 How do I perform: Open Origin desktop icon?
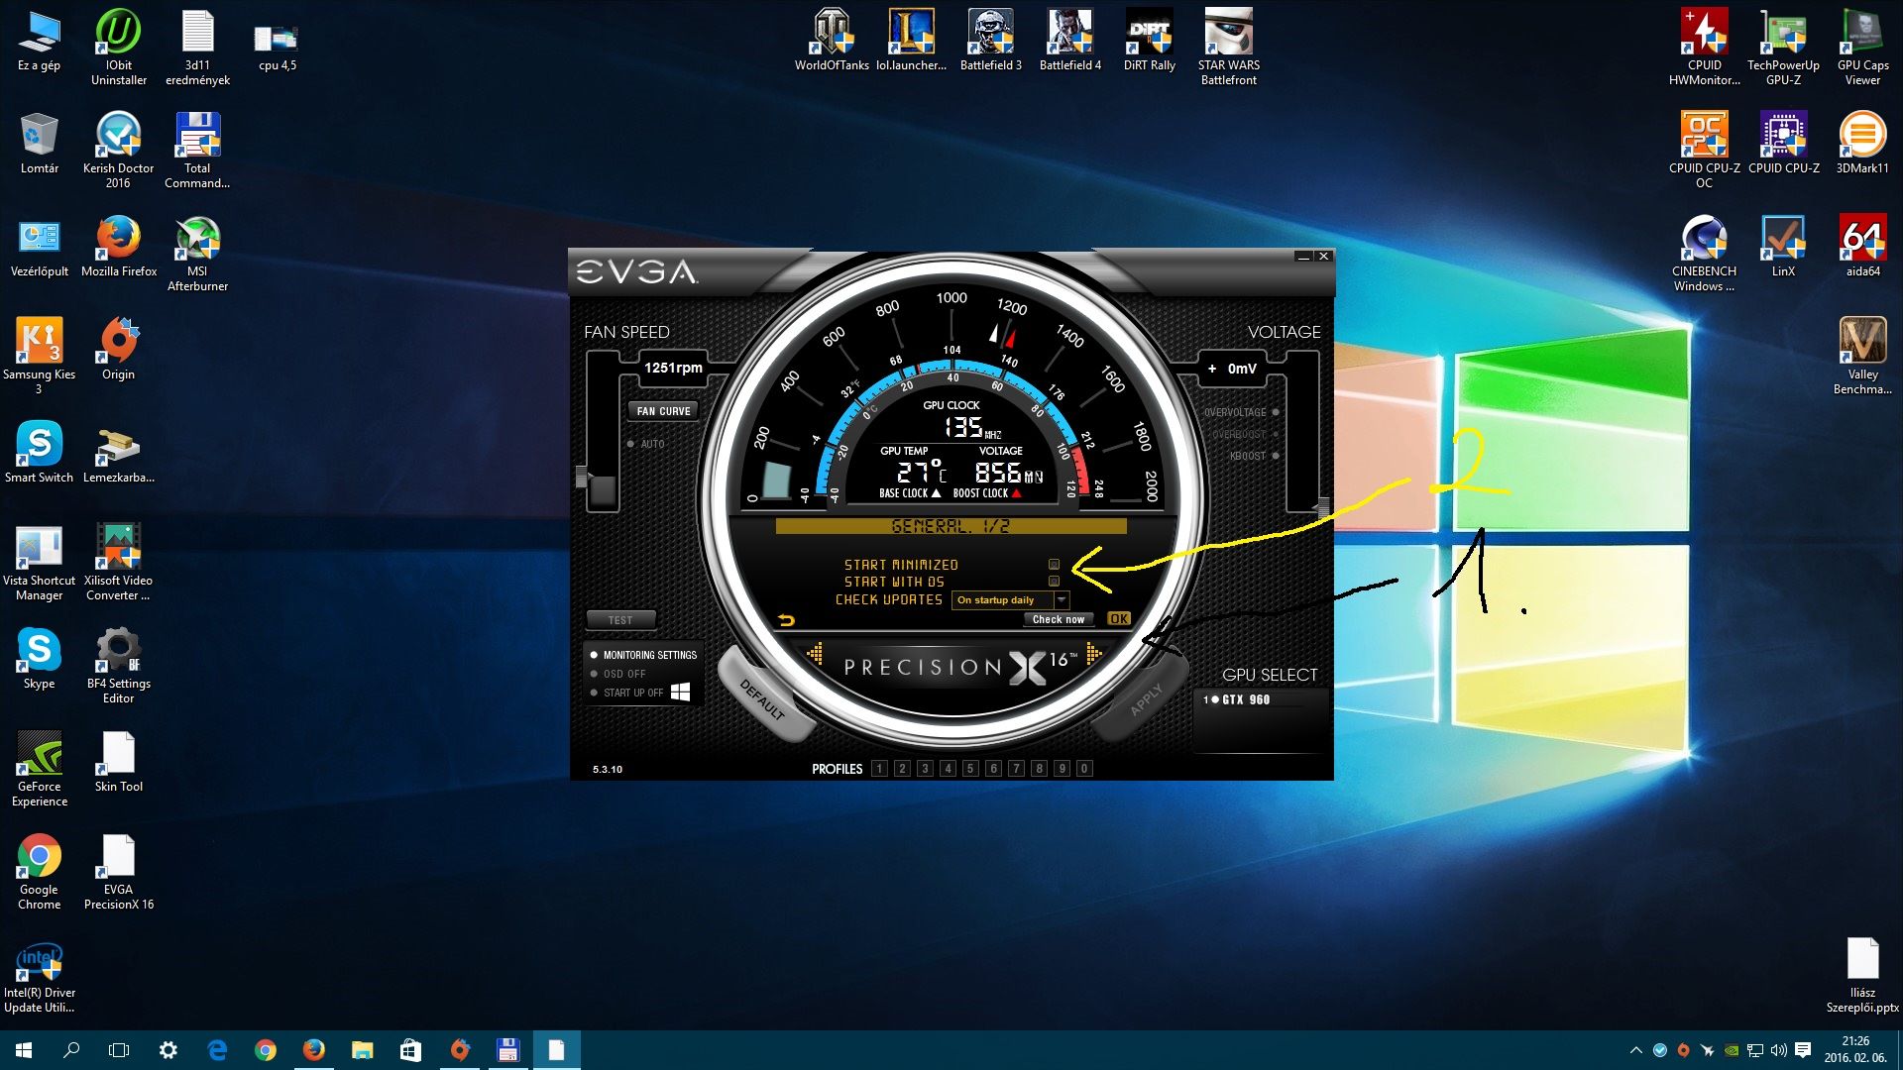point(119,349)
